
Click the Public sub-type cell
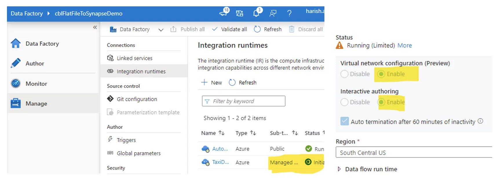click(x=277, y=149)
